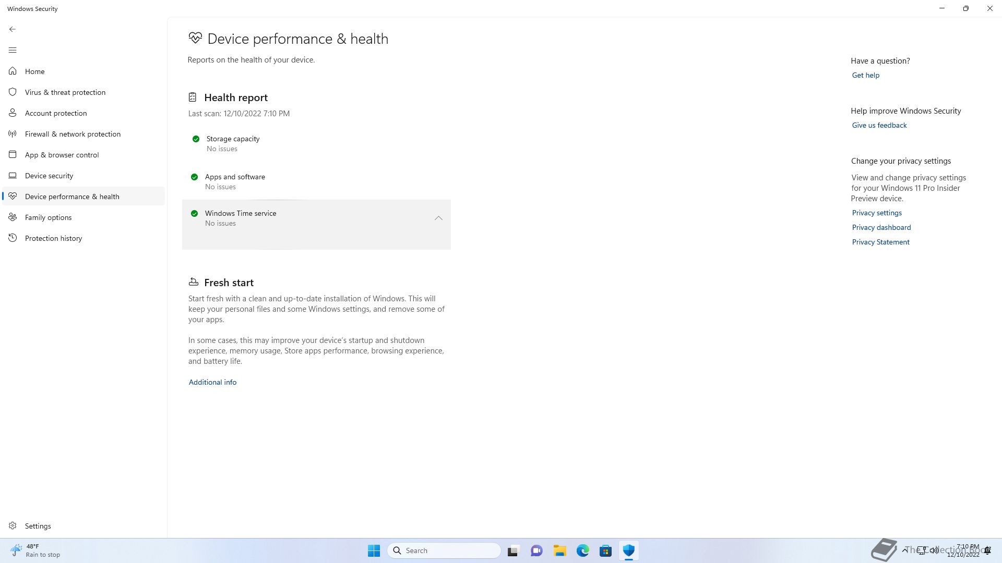The width and height of the screenshot is (1002, 563).
Task: Open the Windows Start button
Action: [374, 550]
